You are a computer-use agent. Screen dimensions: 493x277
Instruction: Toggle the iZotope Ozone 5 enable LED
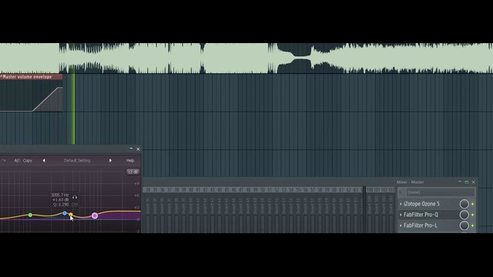point(472,204)
